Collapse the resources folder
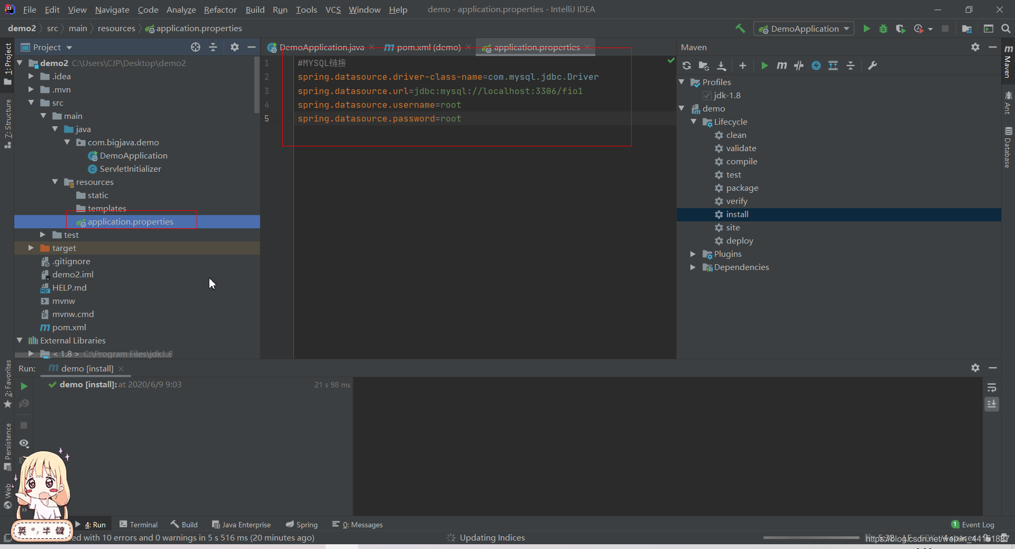Image resolution: width=1015 pixels, height=549 pixels. 55,182
